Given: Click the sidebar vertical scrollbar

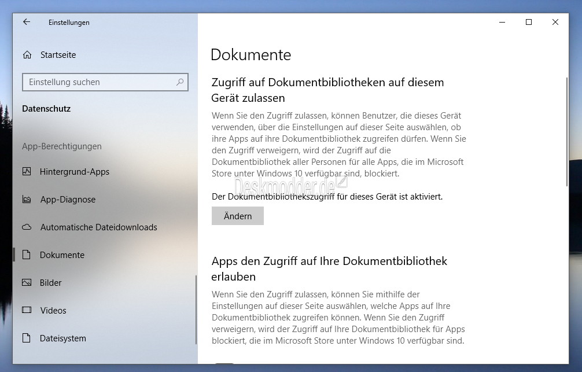Looking at the screenshot, I should tap(196, 310).
